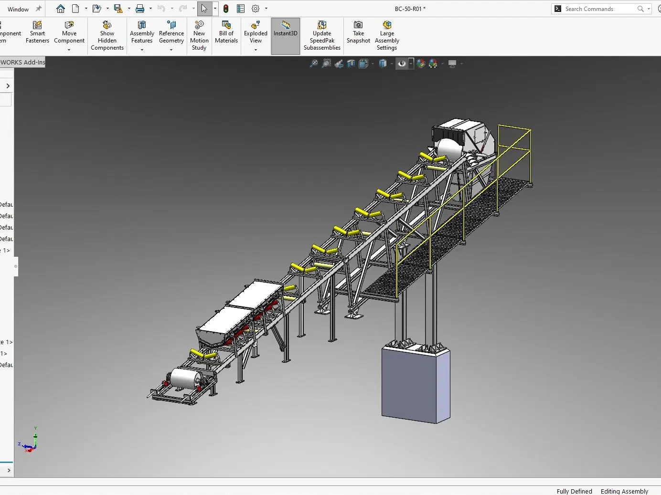Click the Home button
The image size is (661, 495).
61,9
